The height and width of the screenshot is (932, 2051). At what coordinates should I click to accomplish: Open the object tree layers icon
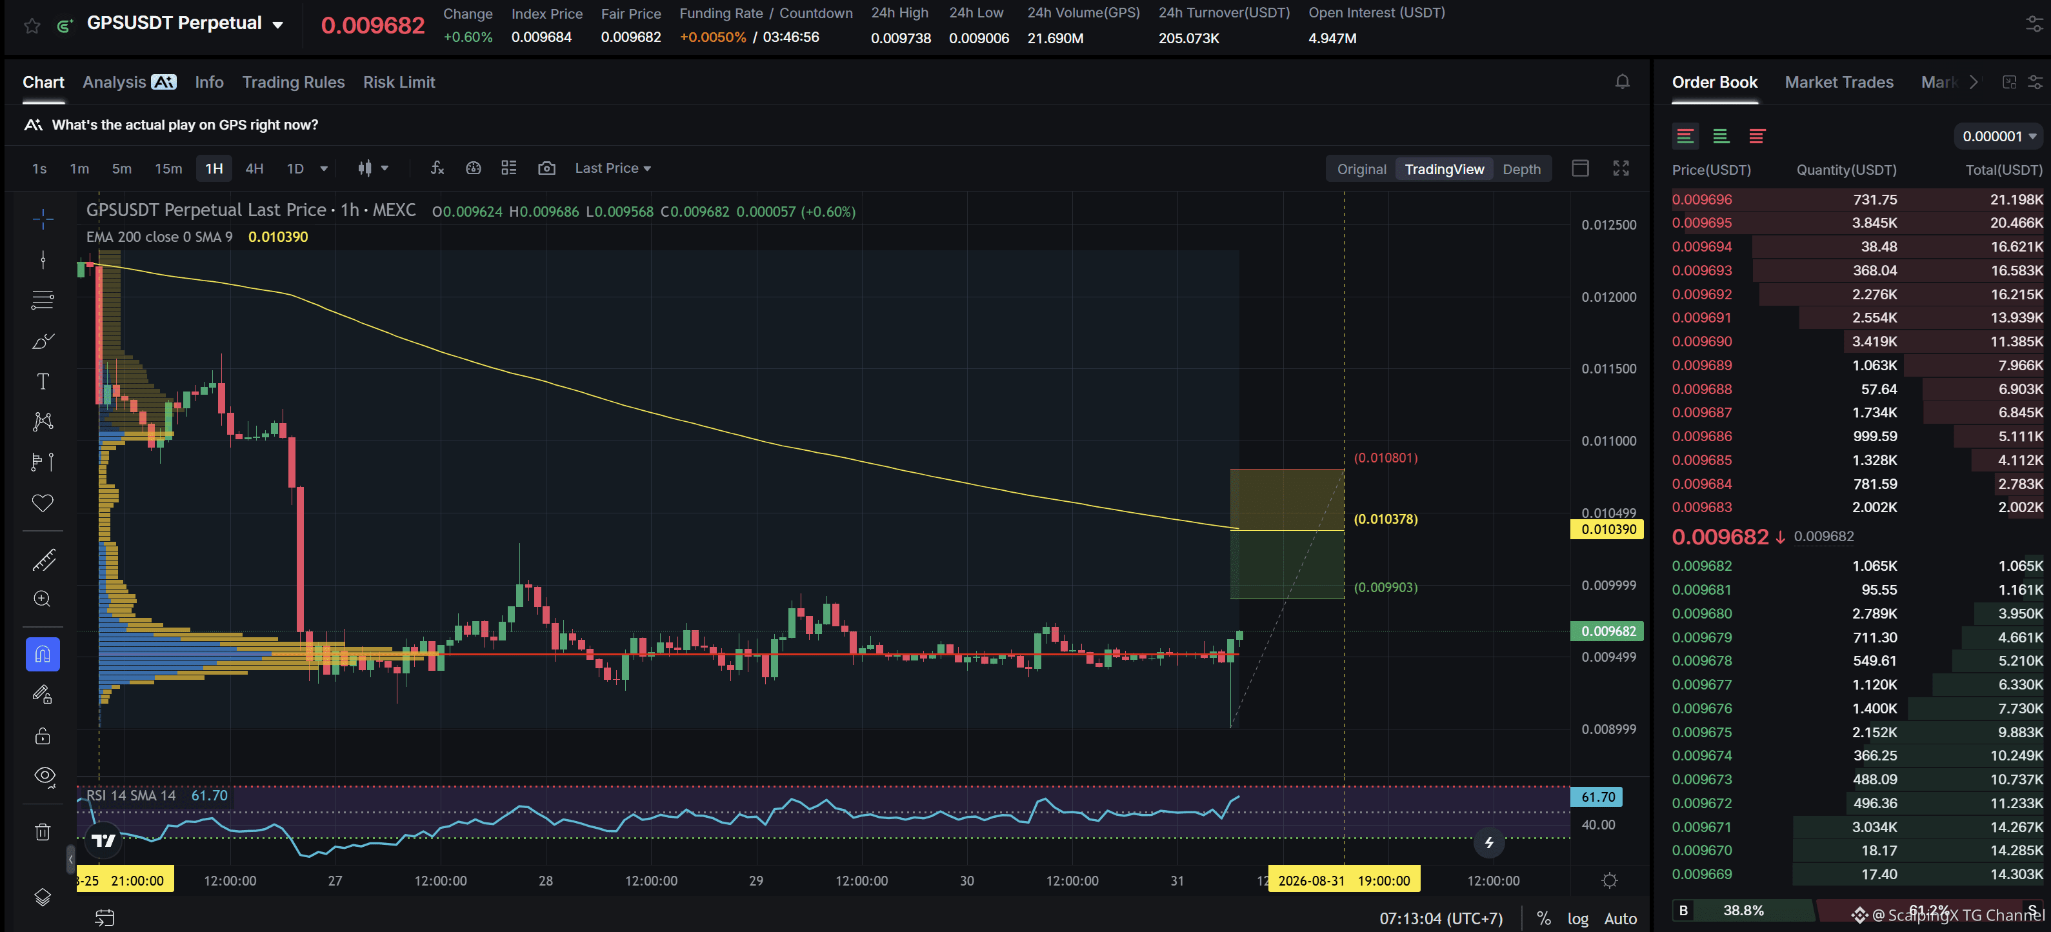43,897
